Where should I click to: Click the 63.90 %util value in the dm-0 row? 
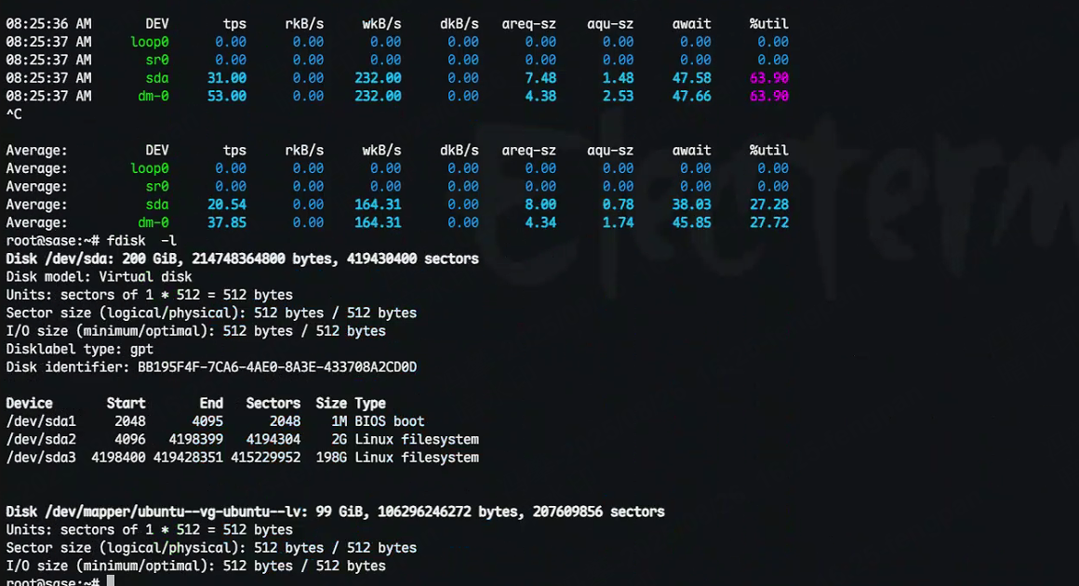tap(768, 96)
